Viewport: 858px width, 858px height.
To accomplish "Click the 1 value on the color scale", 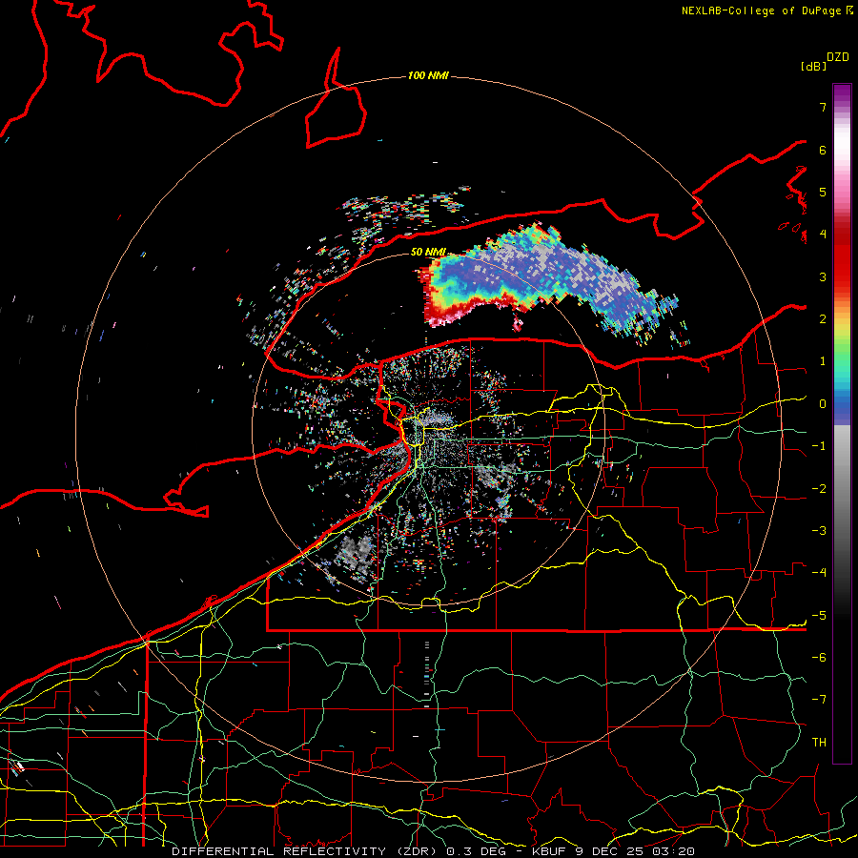I will (x=823, y=361).
